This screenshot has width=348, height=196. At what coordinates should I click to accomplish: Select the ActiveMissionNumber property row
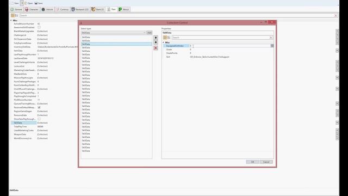[x=24, y=24]
